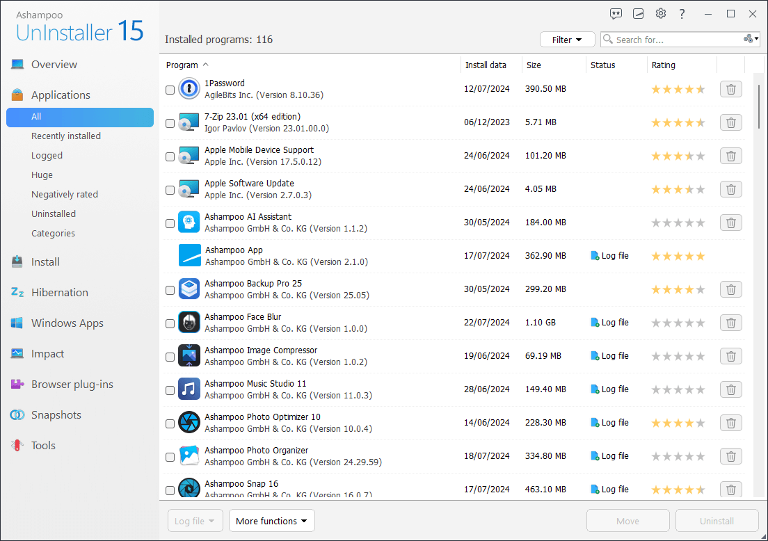Screen dimensions: 768x541
Task: Give Ashampoo AI Assistant a five-star rating
Action: (701, 223)
